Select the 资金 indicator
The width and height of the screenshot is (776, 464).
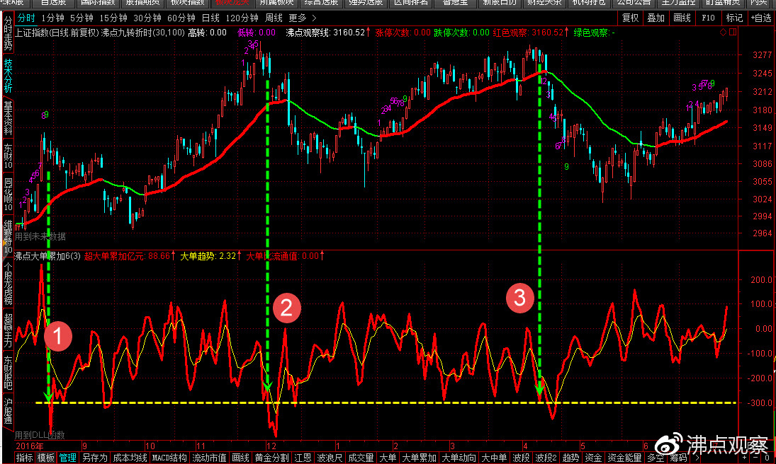coord(593,458)
